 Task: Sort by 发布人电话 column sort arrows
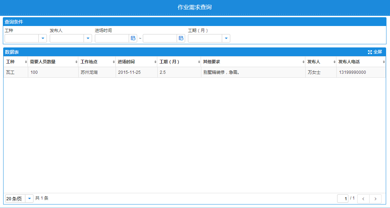[x=384, y=62]
